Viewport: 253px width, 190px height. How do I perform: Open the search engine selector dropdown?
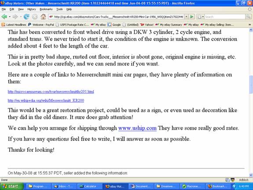201,17
